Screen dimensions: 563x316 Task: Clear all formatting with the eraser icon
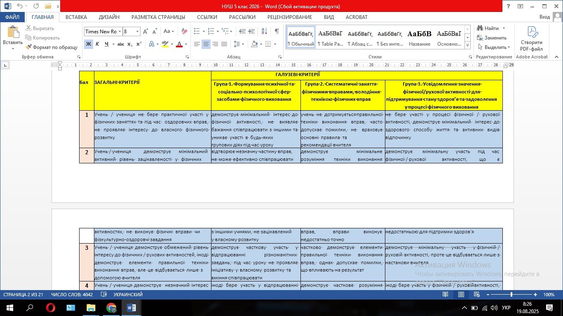click(x=184, y=31)
